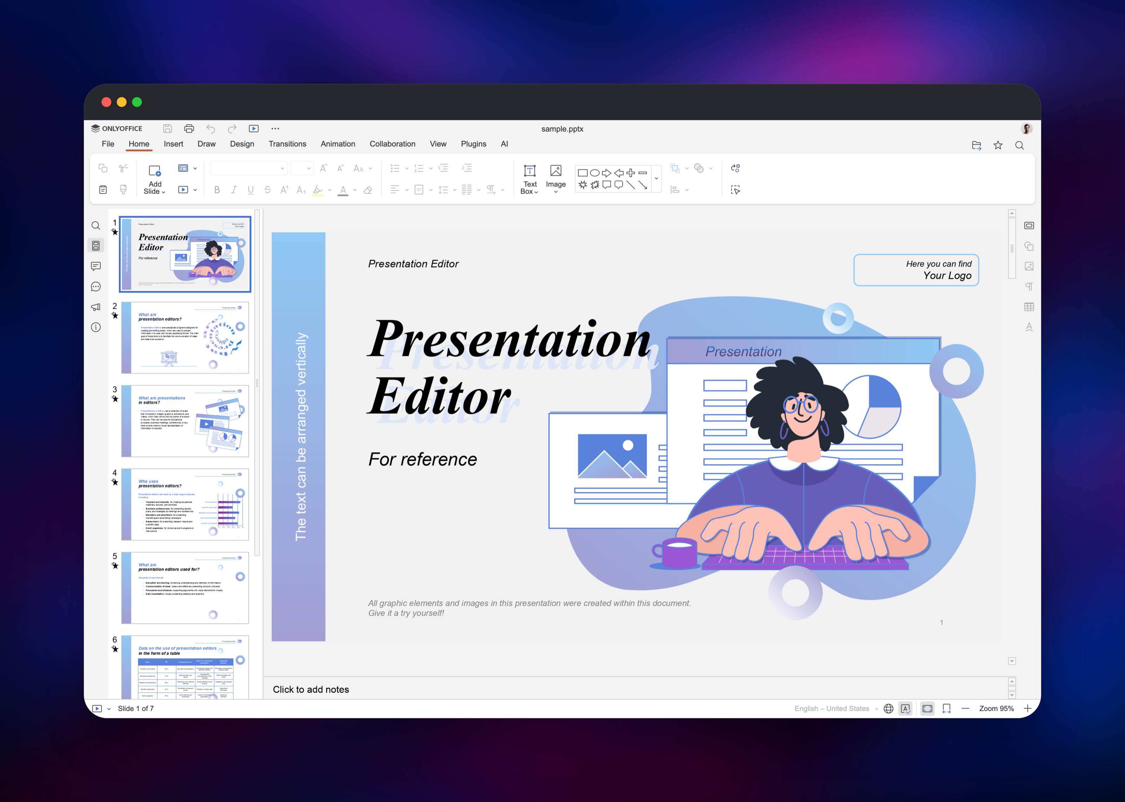
Task: Toggle Strikethrough formatting
Action: pos(267,190)
